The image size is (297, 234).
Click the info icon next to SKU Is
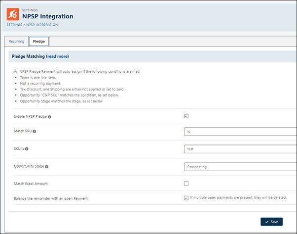[x=27, y=149]
